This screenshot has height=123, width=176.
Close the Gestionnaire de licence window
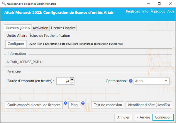click(x=170, y=3)
